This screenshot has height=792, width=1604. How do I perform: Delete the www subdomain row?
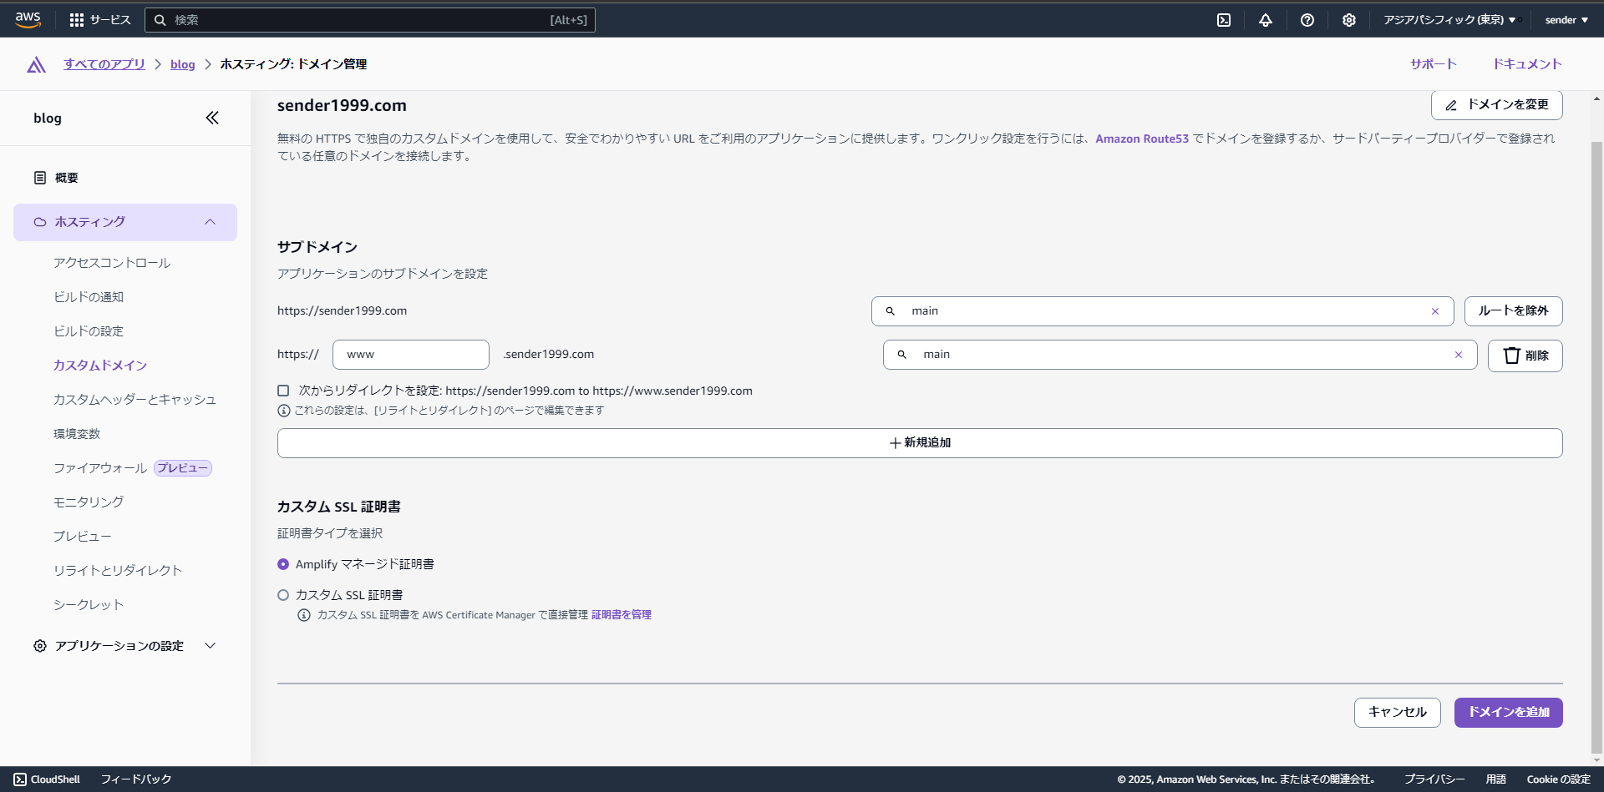1525,356
